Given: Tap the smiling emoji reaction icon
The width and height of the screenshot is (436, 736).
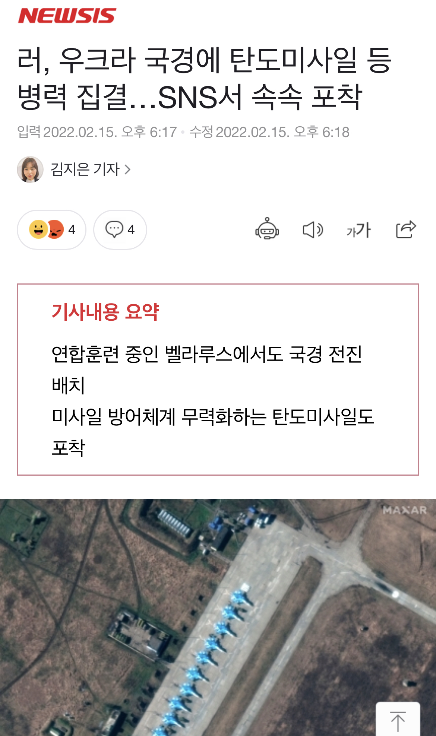Looking at the screenshot, I should coord(38,229).
